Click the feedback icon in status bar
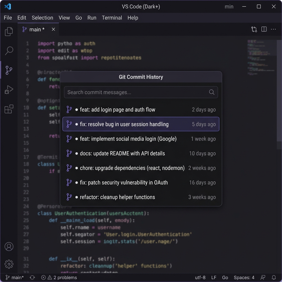The image size is (282, 282). (263, 278)
